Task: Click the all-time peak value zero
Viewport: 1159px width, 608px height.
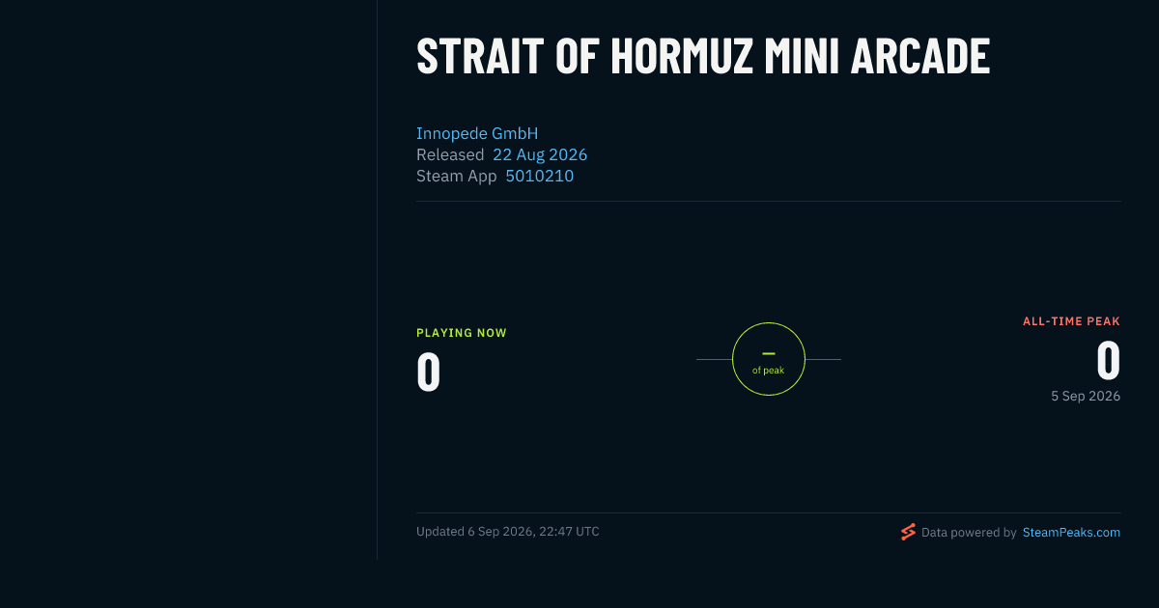Action: coord(1108,361)
